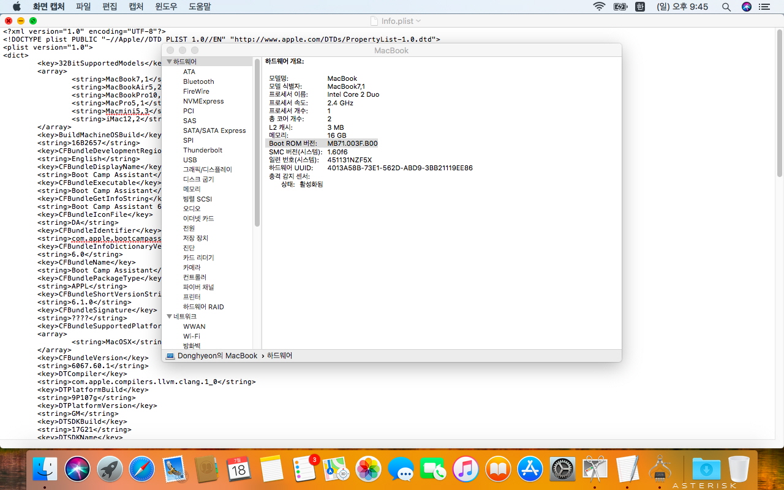
Task: Open Messages speech bubble icon
Action: tap(401, 470)
